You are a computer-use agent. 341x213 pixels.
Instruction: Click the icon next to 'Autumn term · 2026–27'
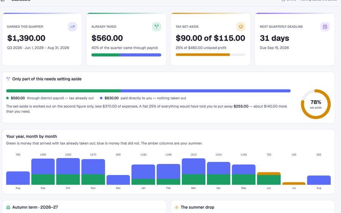tap(8, 207)
